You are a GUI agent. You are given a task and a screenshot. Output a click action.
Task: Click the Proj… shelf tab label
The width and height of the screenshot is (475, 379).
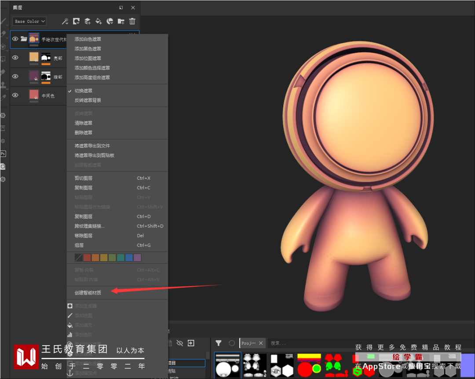pyautogui.click(x=248, y=343)
